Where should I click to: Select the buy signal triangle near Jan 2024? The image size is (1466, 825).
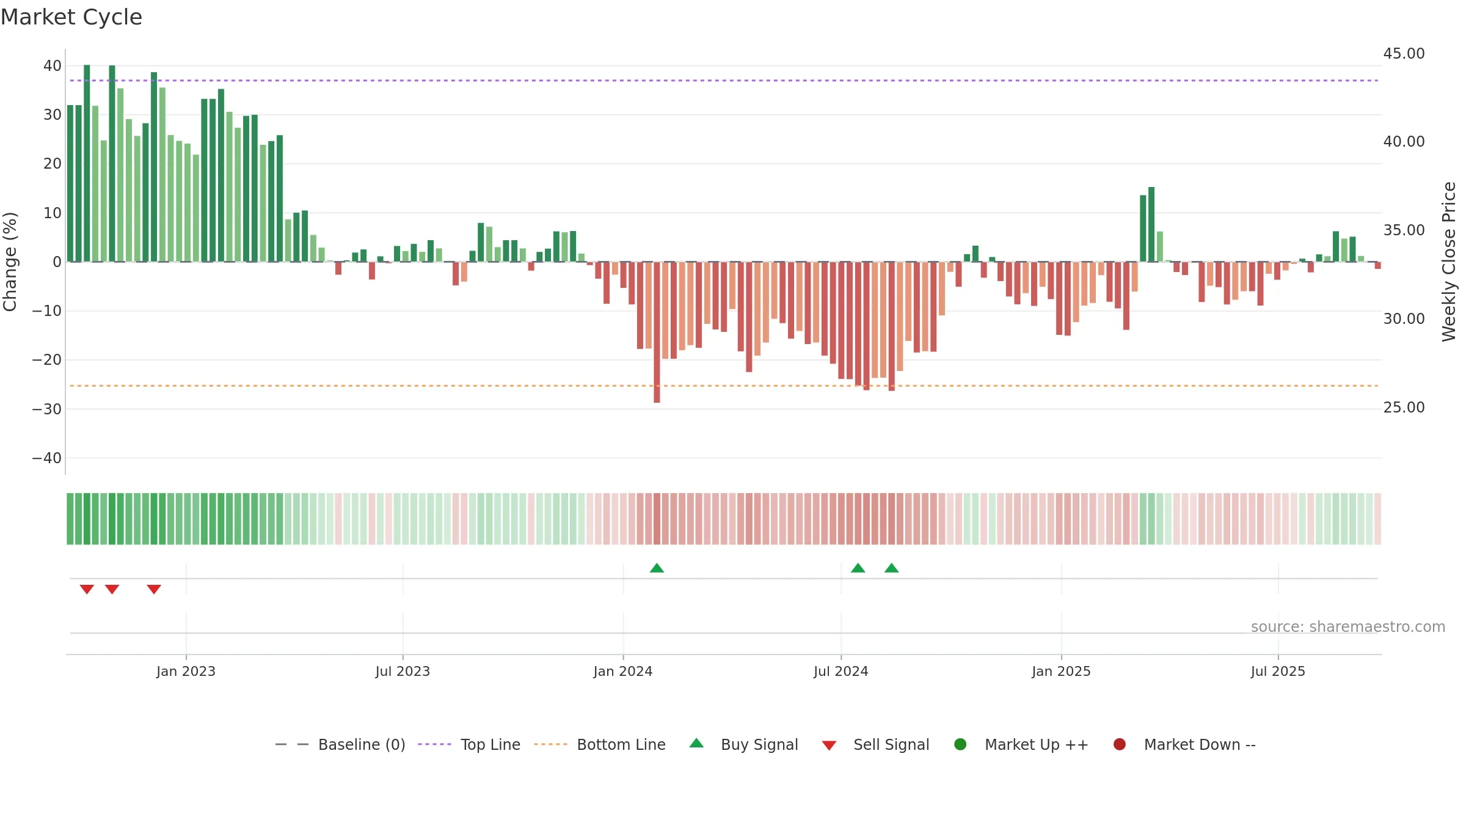657,568
